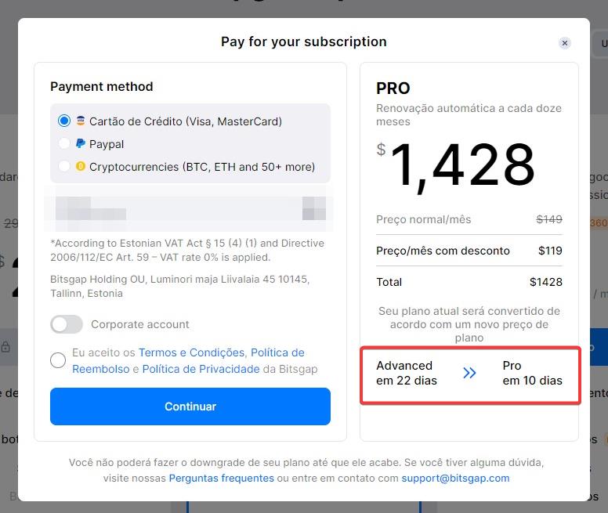Click the blurred card details field

(188, 209)
